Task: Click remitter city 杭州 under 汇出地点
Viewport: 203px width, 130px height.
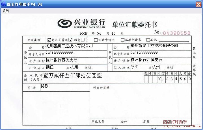Action: tap(74, 67)
